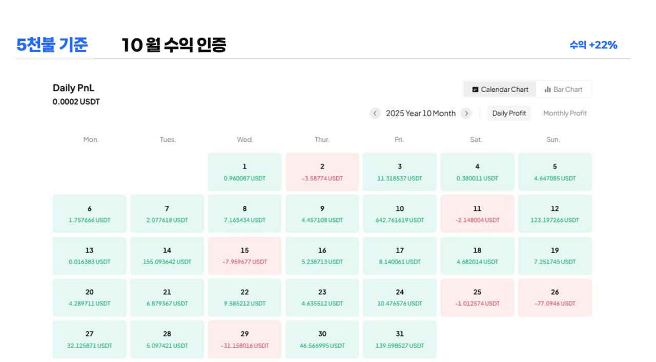
Task: Go to next month arrow
Action: pos(466,113)
